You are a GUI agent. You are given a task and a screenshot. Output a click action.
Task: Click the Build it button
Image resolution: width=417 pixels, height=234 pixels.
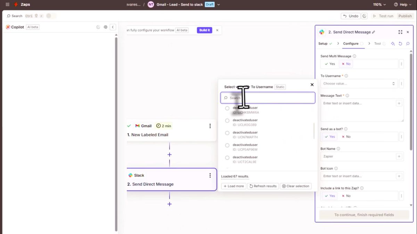click(204, 30)
